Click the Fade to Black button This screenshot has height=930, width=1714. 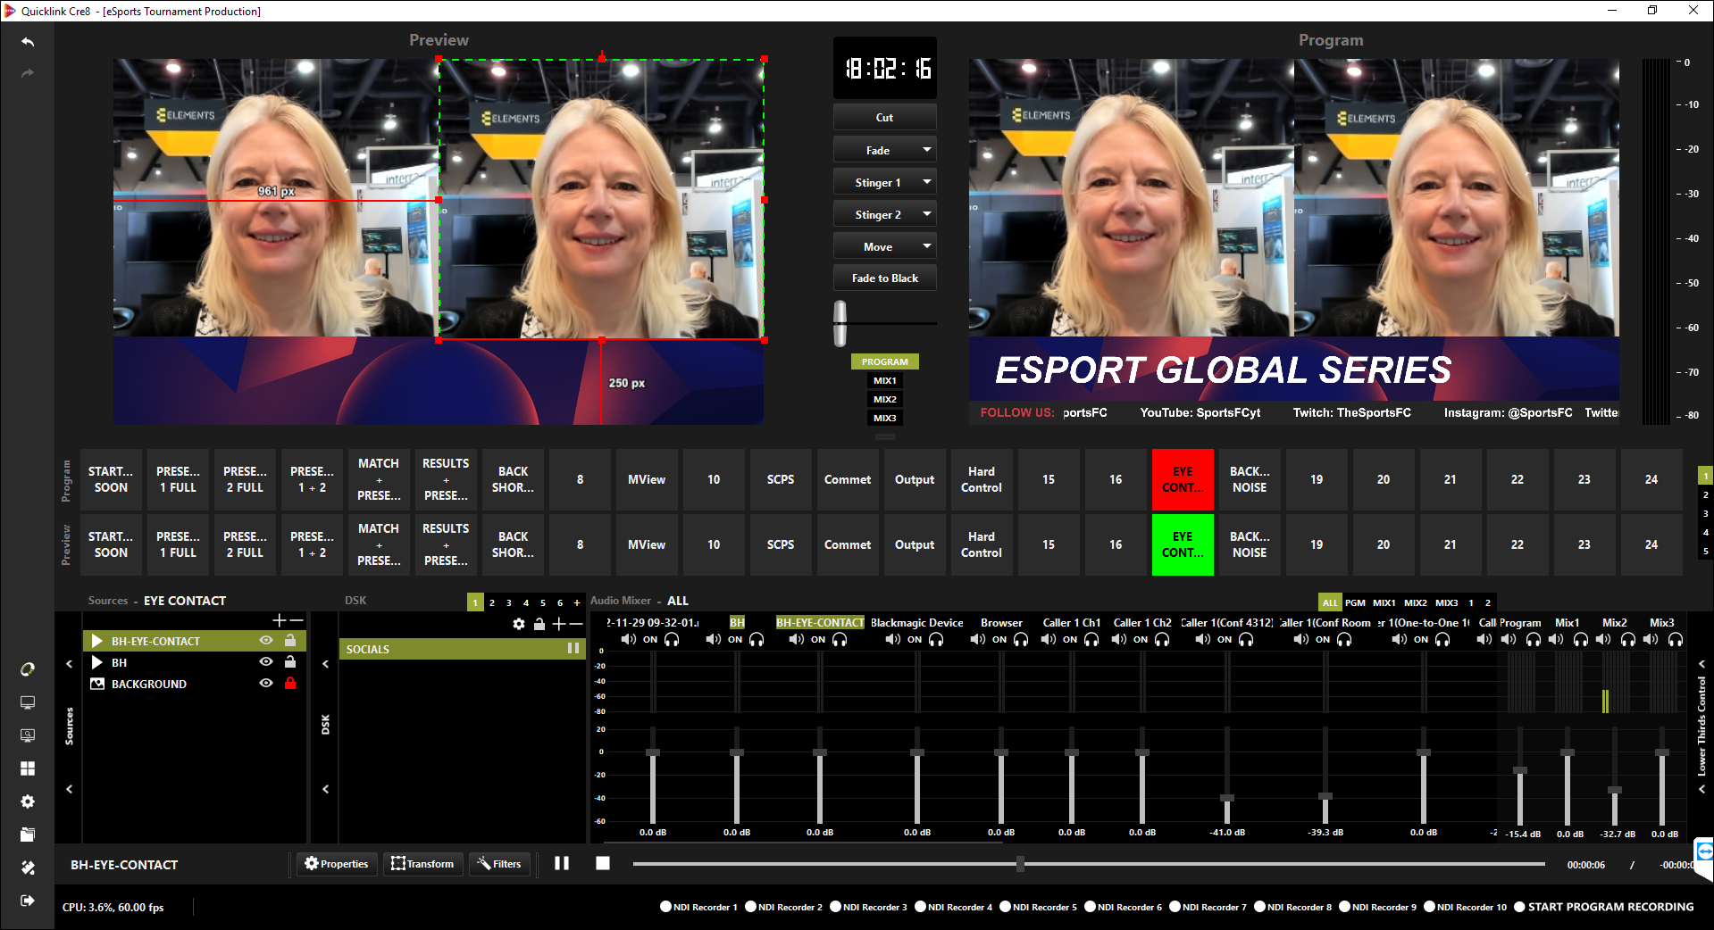coord(884,278)
